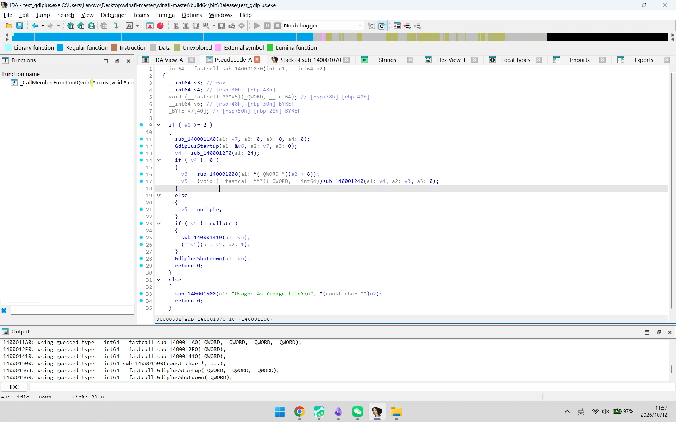Open Chrome from the taskbar
Screen dimensions: 676x422
[x=300, y=411]
